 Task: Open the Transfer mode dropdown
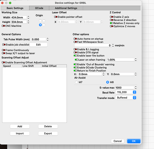point(126,98)
